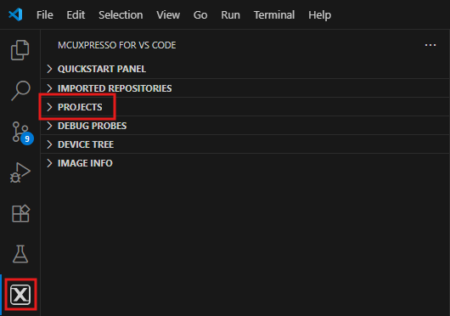Open the Edit menu

click(76, 15)
